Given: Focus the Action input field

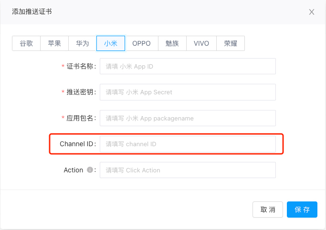Looking at the screenshot, I should [x=188, y=170].
